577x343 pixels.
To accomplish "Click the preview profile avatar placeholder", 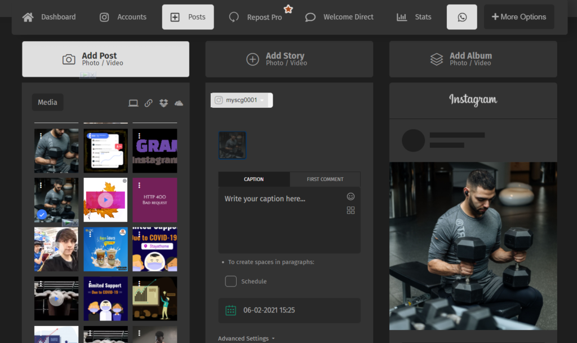I will click(413, 140).
